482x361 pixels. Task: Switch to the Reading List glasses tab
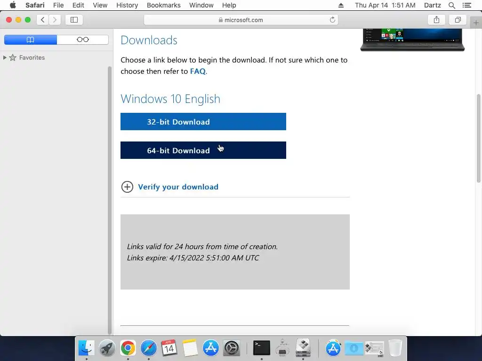click(x=83, y=39)
